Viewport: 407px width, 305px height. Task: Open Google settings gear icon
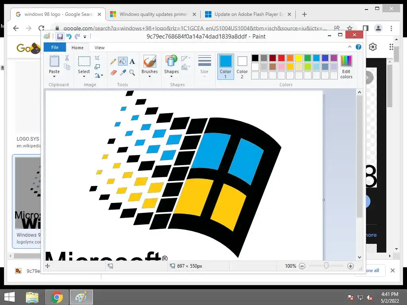point(373,47)
